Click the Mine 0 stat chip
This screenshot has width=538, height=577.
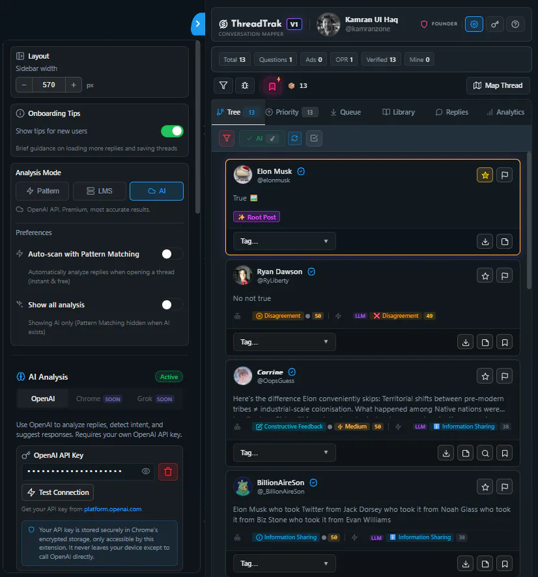[x=419, y=60]
